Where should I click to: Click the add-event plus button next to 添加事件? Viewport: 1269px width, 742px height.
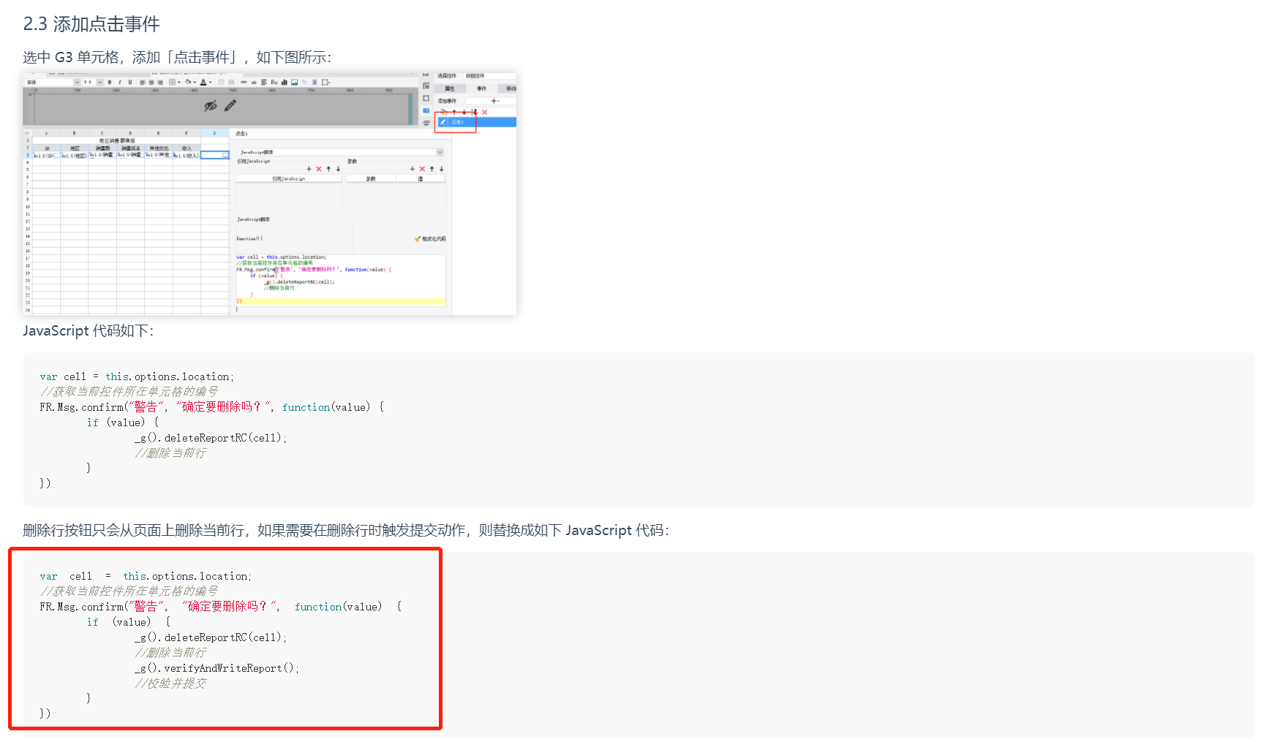494,101
